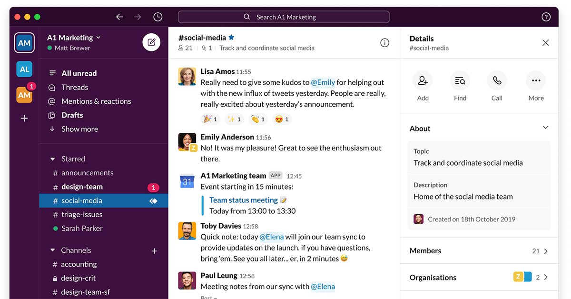Open channel details info icon
Screen dimensions: 571x299
coord(384,43)
